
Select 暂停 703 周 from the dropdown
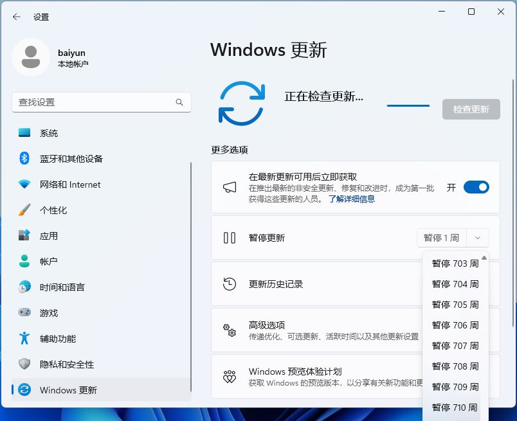pyautogui.click(x=455, y=264)
